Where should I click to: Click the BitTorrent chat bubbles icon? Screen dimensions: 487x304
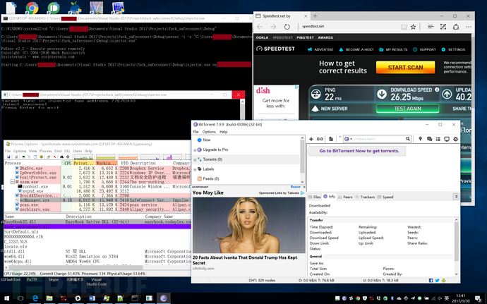pos(430,139)
